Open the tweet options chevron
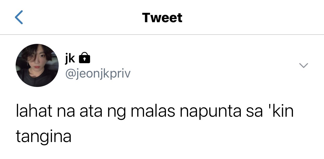Viewport: 324px width, 159px height. tap(303, 65)
